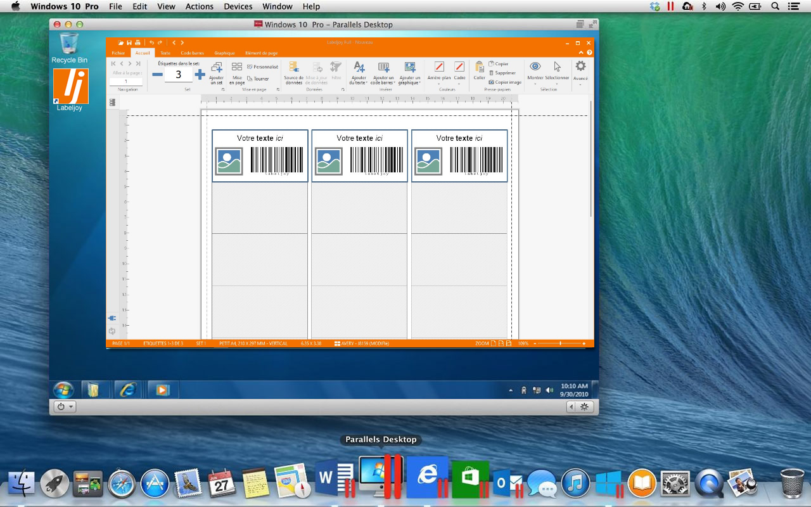Click Tourner rotate option
This screenshot has height=507, width=811.
(x=259, y=79)
